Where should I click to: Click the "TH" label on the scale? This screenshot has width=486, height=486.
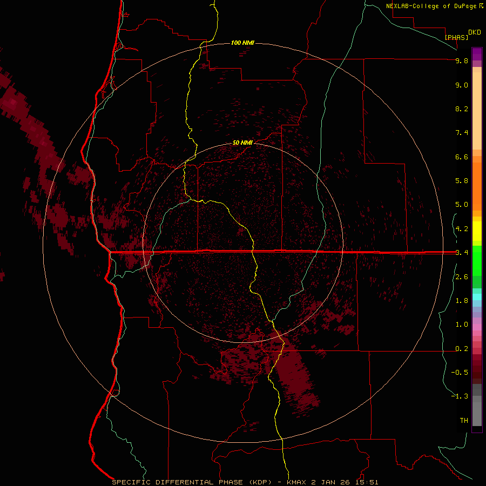[464, 421]
